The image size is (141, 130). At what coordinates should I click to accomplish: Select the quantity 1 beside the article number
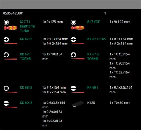[105, 13]
